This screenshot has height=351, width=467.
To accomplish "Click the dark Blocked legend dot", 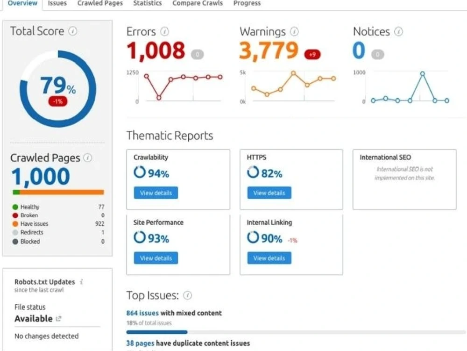I will click(x=15, y=241).
